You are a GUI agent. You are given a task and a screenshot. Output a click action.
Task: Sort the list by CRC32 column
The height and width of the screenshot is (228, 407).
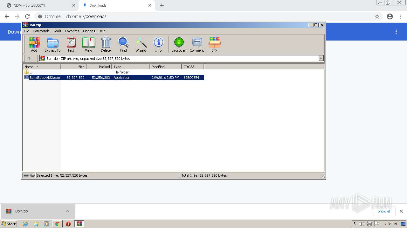coord(193,66)
